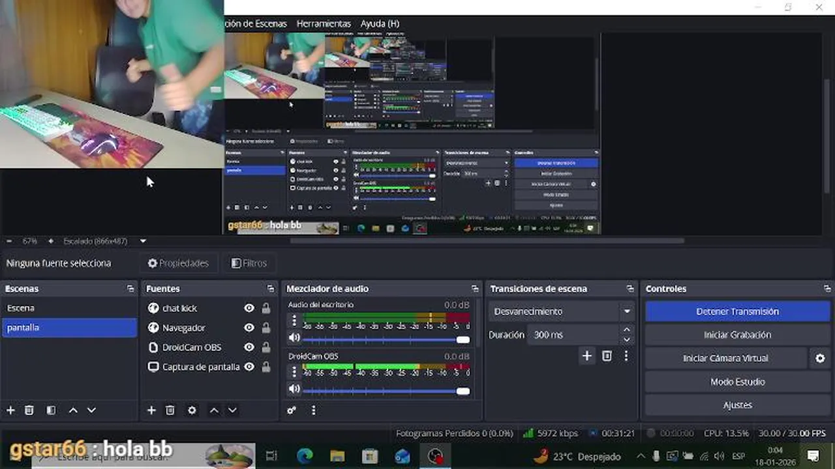
Task: Open OBS Studio from the taskbar
Action: [x=435, y=456]
